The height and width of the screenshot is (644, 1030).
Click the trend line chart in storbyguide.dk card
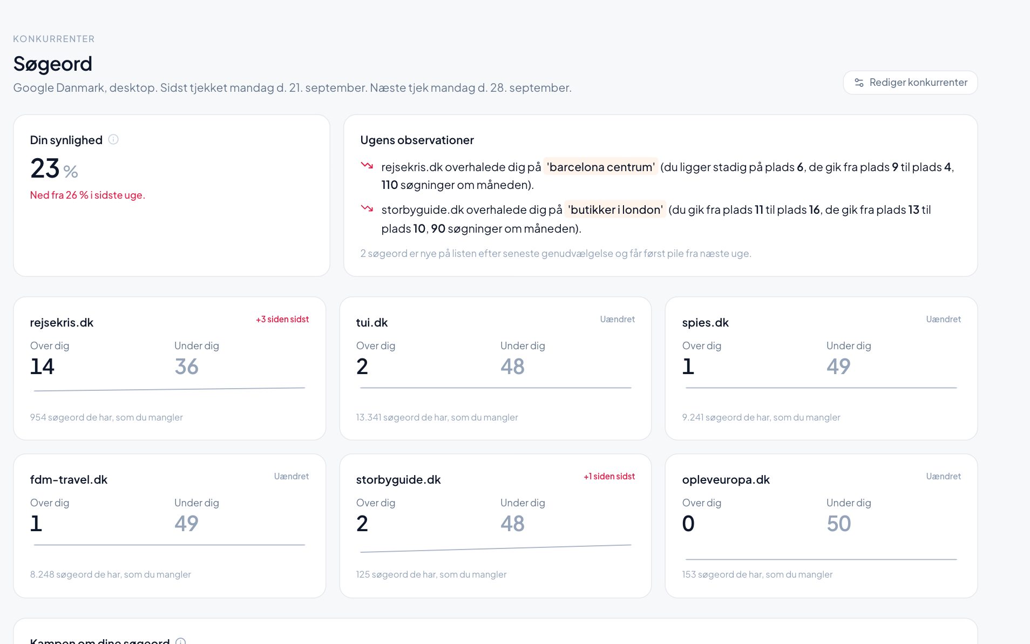[x=496, y=548]
